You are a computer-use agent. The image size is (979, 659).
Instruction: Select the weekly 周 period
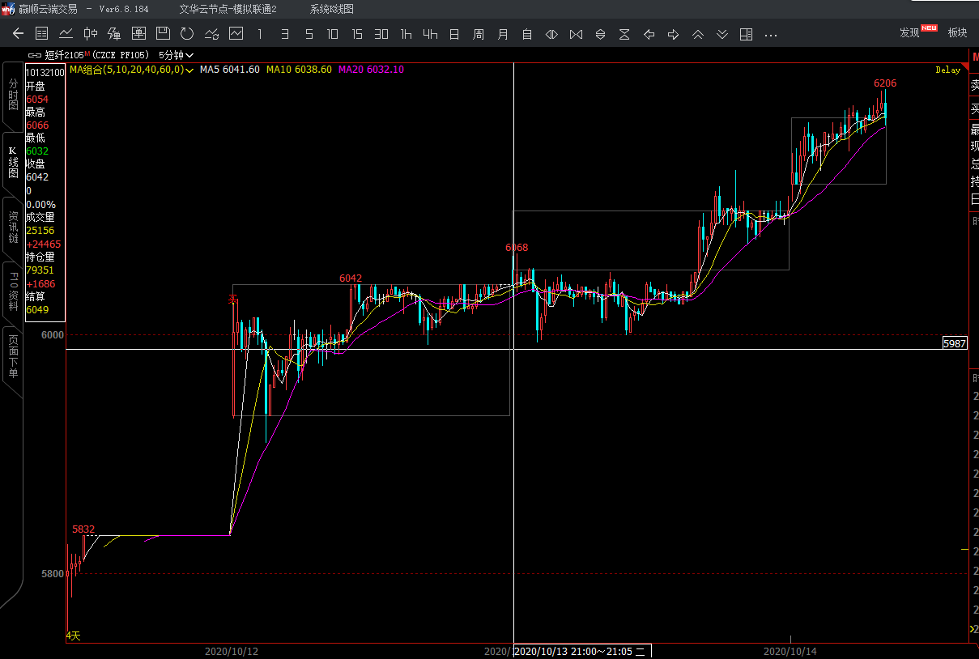(479, 34)
